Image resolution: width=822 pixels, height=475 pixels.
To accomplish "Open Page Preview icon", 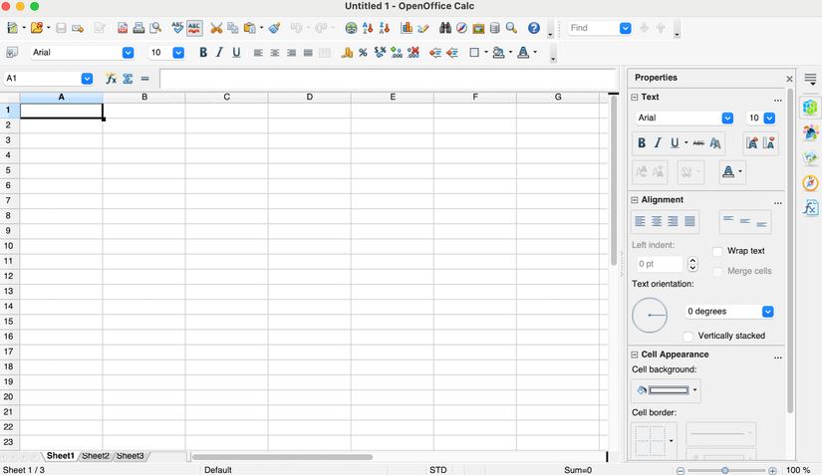I will click(155, 28).
